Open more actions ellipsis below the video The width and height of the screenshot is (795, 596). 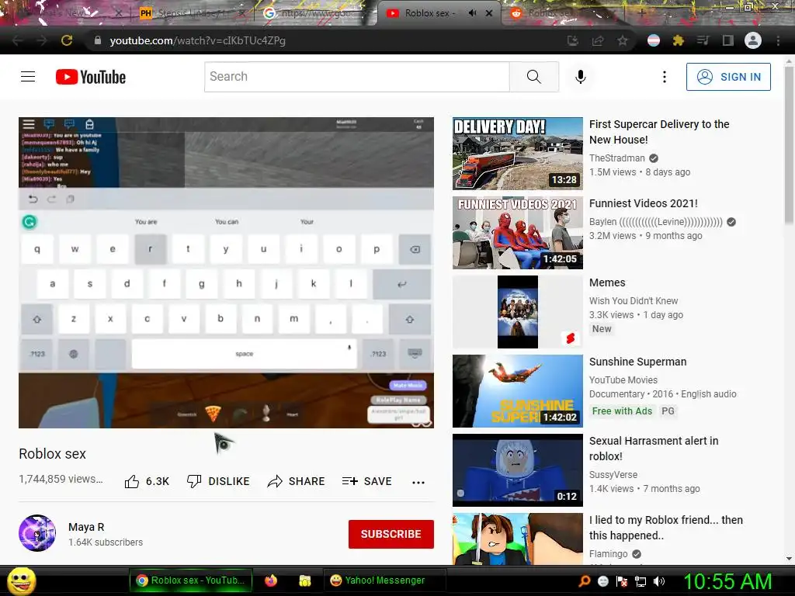(418, 482)
